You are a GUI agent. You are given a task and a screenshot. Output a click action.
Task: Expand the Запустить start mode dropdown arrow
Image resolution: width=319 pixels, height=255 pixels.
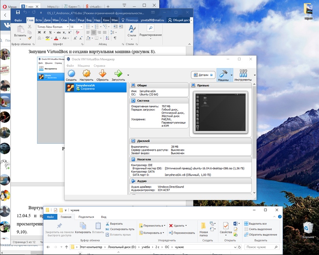point(128,75)
